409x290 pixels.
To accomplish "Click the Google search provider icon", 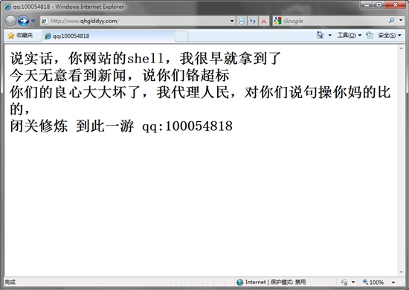I will coord(277,21).
